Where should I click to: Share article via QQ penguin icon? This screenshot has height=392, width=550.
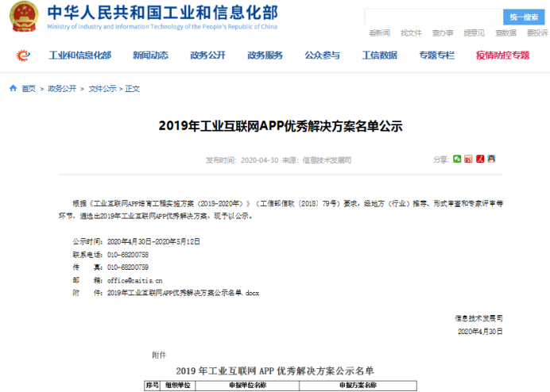[x=492, y=159]
